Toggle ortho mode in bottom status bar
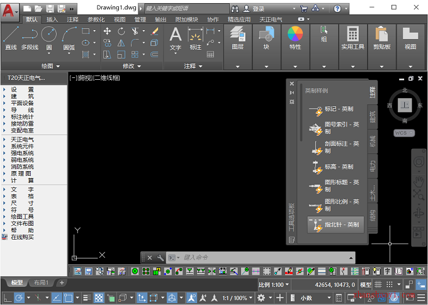 click(x=8, y=298)
